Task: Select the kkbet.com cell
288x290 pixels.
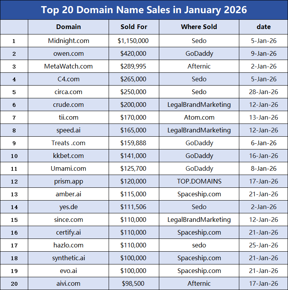Action: (68, 156)
